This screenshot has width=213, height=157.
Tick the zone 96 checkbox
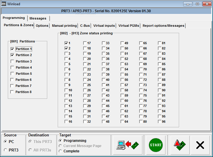[160, 122]
